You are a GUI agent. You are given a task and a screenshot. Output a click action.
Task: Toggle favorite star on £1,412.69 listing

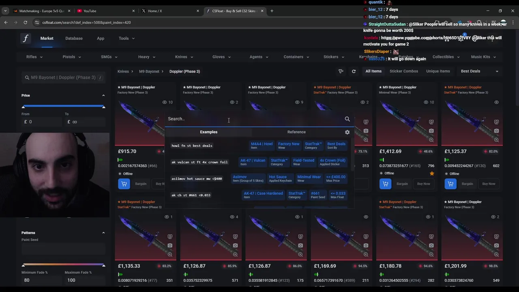click(432, 174)
